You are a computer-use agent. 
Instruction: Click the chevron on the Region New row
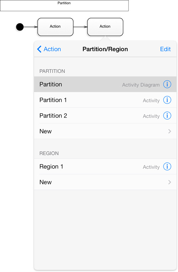[x=169, y=182]
